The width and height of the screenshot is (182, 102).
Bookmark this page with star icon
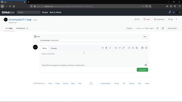[x=150, y=6]
